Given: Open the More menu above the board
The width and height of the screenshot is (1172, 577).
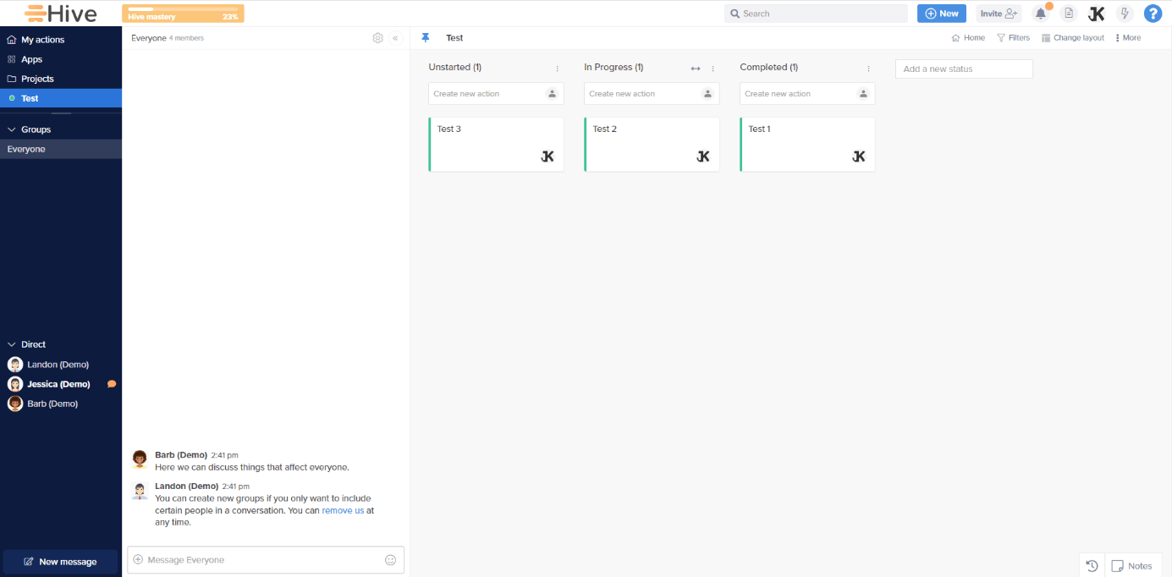Looking at the screenshot, I should click(1128, 37).
